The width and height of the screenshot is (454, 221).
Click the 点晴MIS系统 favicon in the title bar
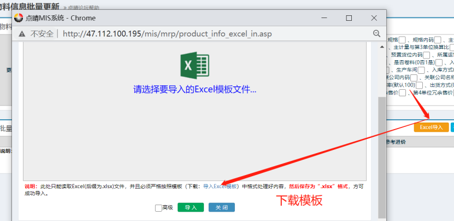[x=19, y=18]
